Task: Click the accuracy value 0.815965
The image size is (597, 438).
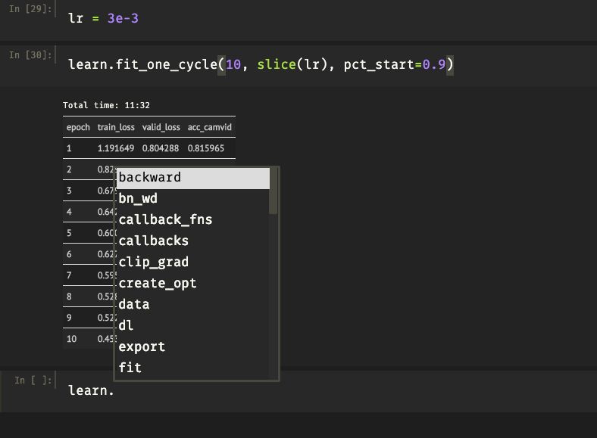Action: coord(206,148)
